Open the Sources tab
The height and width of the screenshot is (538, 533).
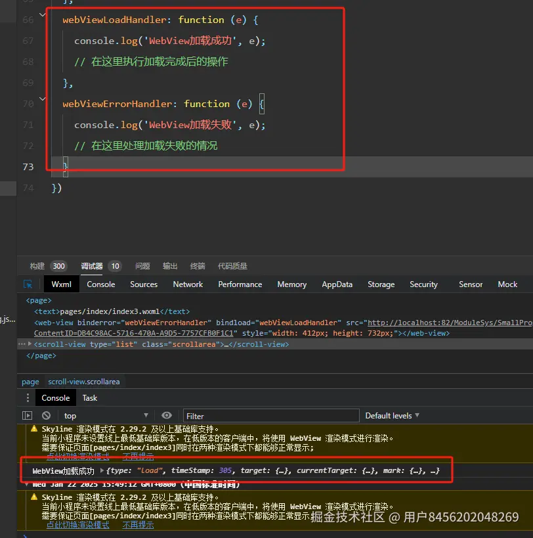point(144,284)
